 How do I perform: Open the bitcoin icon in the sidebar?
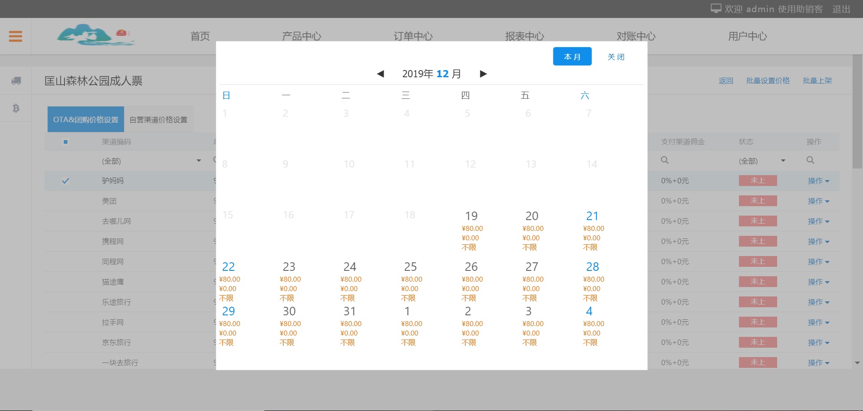click(16, 108)
